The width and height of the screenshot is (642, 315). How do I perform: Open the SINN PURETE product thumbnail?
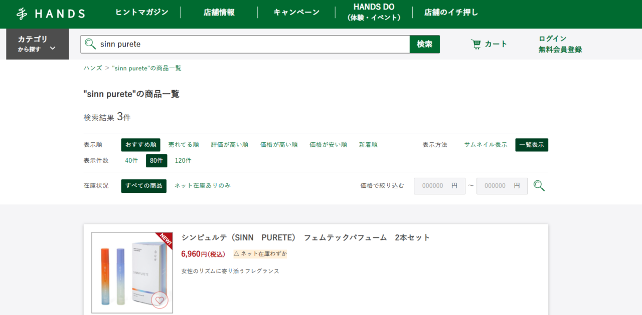pyautogui.click(x=132, y=273)
